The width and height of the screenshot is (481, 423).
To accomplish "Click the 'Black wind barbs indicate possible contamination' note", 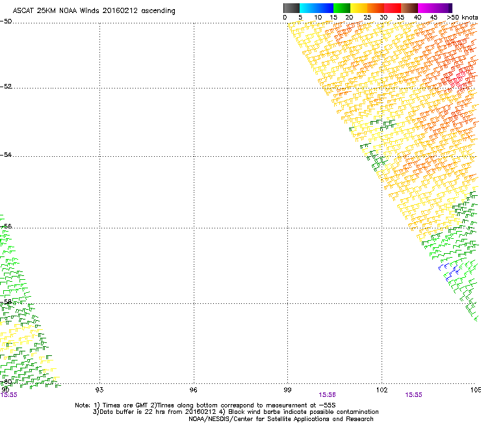I will tap(303, 412).
